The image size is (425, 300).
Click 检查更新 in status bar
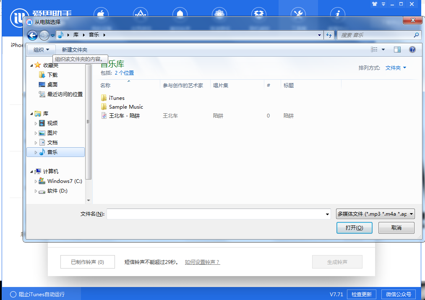(x=362, y=294)
